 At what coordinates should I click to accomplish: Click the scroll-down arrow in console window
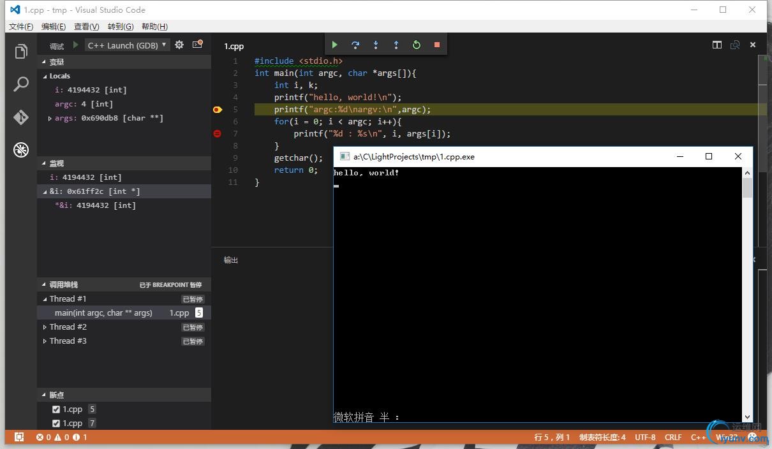click(748, 416)
